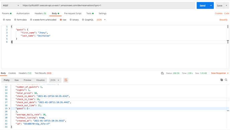Screen dimensions: 230x130
Task: Switch response view to Visualize
Action: 40,80
